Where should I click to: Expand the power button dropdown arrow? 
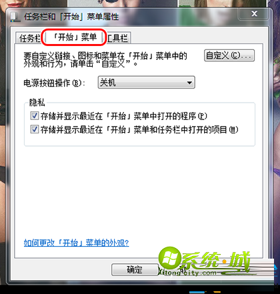click(189, 83)
